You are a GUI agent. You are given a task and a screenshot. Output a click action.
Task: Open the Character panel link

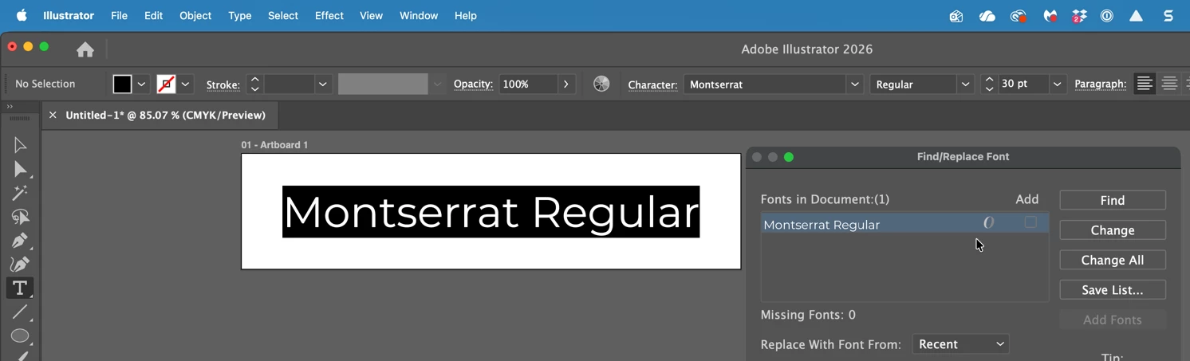point(652,84)
